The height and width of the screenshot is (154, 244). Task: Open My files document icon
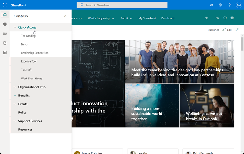click(5, 43)
